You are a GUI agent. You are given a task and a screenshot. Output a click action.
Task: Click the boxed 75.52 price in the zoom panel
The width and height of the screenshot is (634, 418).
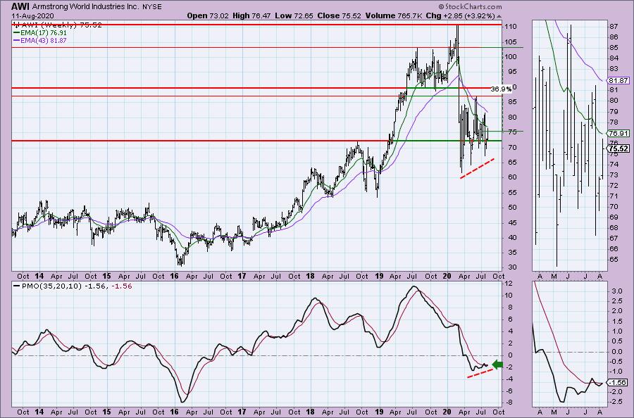619,148
